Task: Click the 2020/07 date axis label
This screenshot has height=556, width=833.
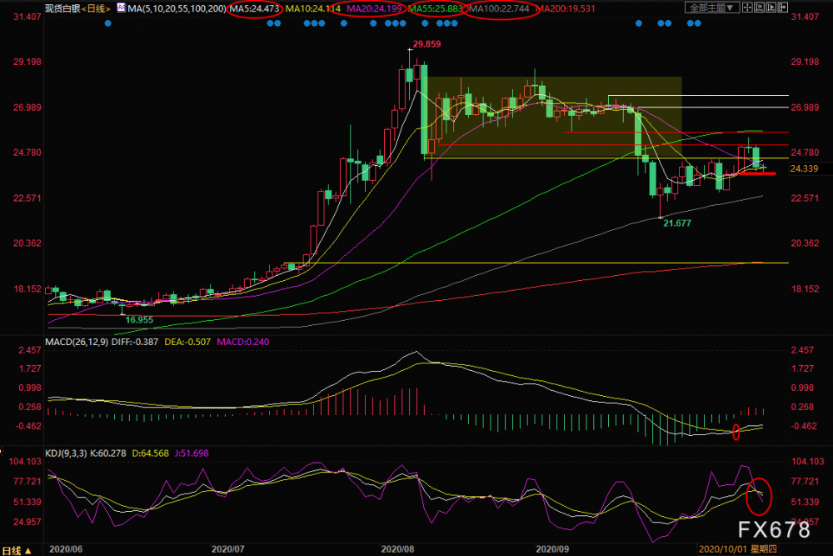Action: click(228, 549)
